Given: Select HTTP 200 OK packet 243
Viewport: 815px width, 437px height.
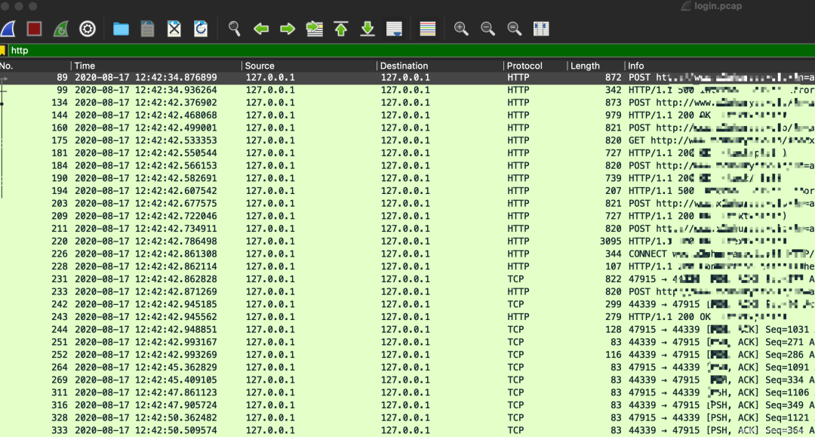Looking at the screenshot, I should 407,317.
